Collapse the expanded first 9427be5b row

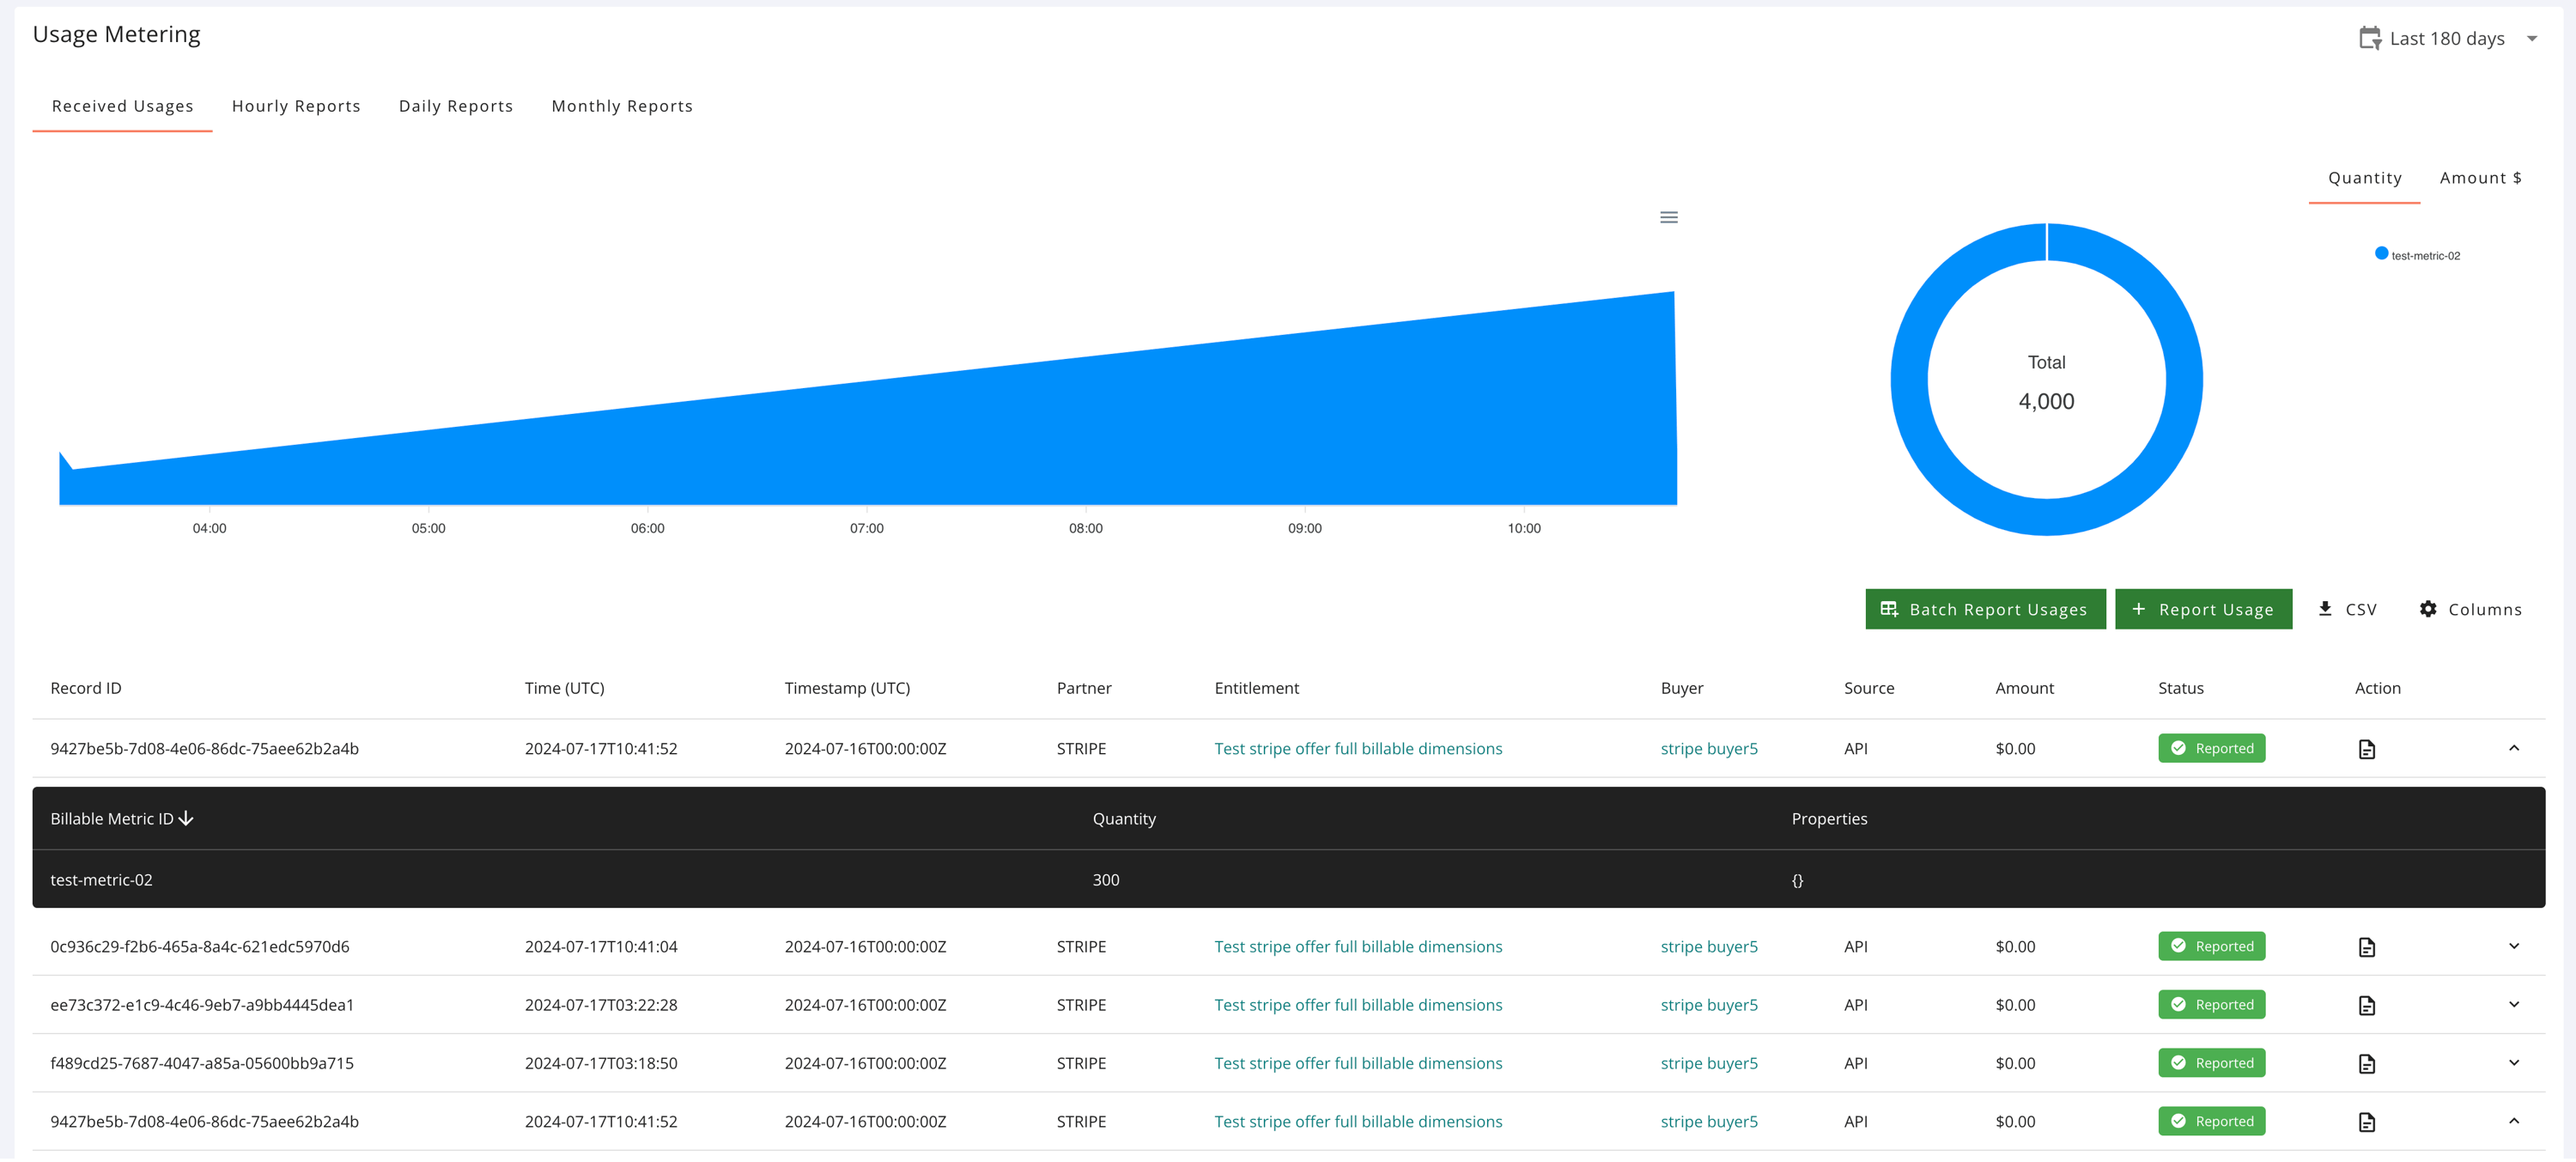pos(2513,748)
